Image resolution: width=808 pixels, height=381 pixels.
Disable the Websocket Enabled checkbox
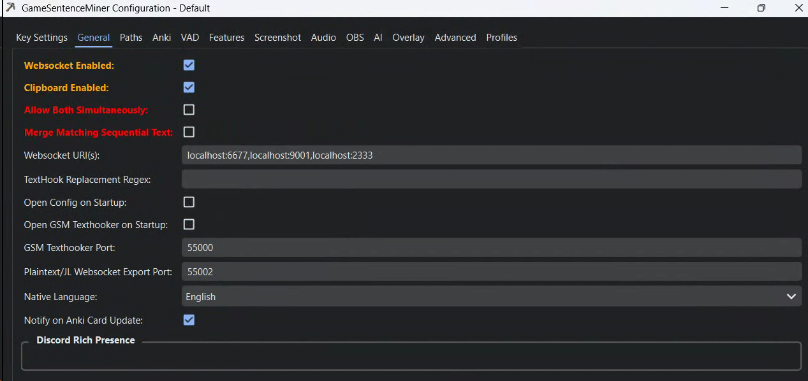pyautogui.click(x=189, y=65)
